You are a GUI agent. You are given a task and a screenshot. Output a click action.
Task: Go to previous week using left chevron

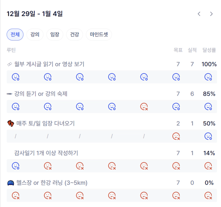[x=199, y=14]
